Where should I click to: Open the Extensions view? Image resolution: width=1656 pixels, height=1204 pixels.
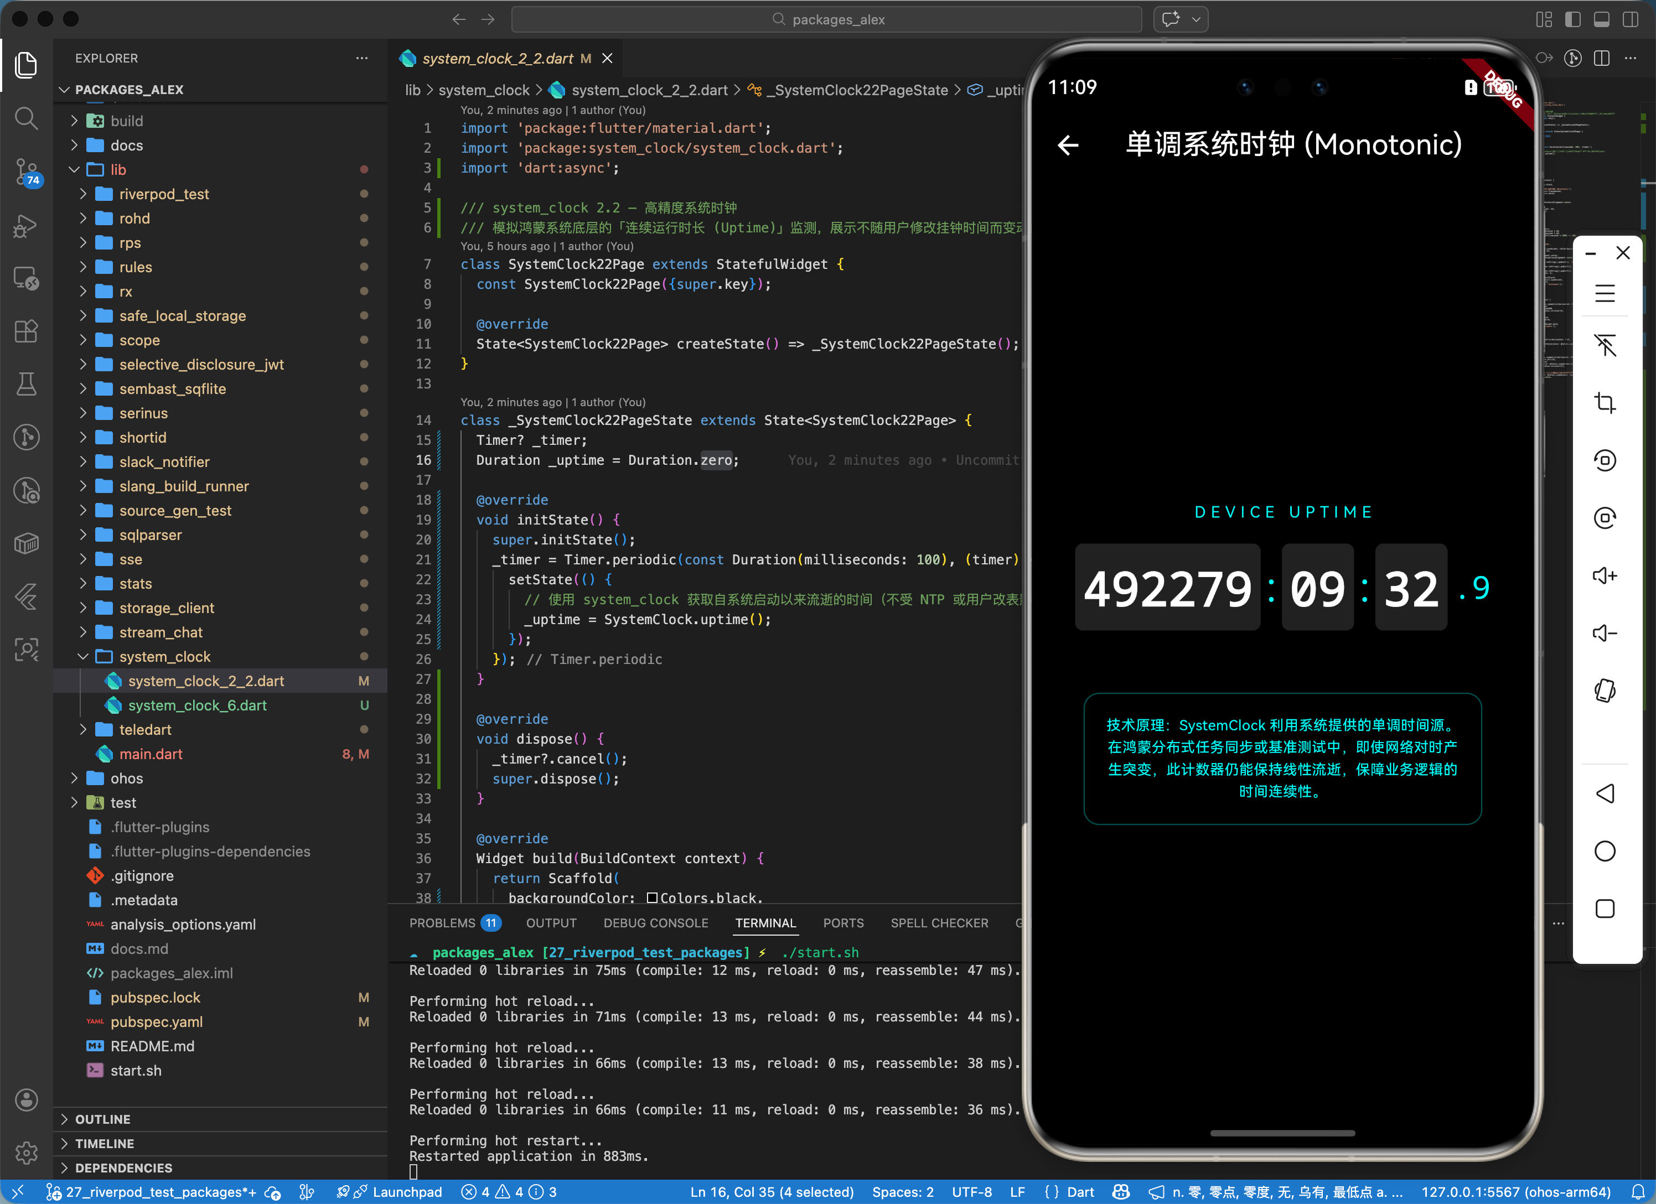coord(26,331)
